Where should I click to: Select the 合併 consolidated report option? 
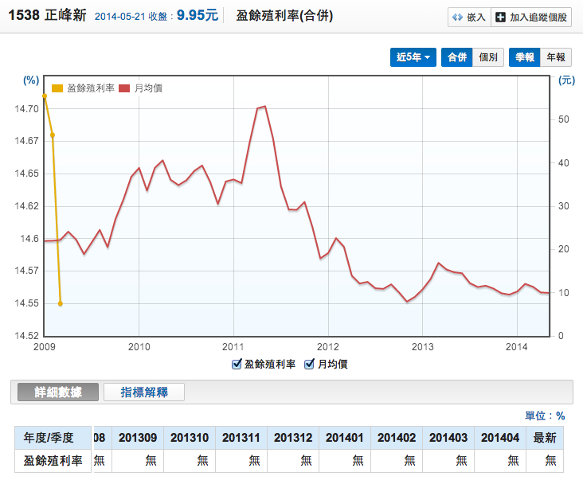pos(456,57)
